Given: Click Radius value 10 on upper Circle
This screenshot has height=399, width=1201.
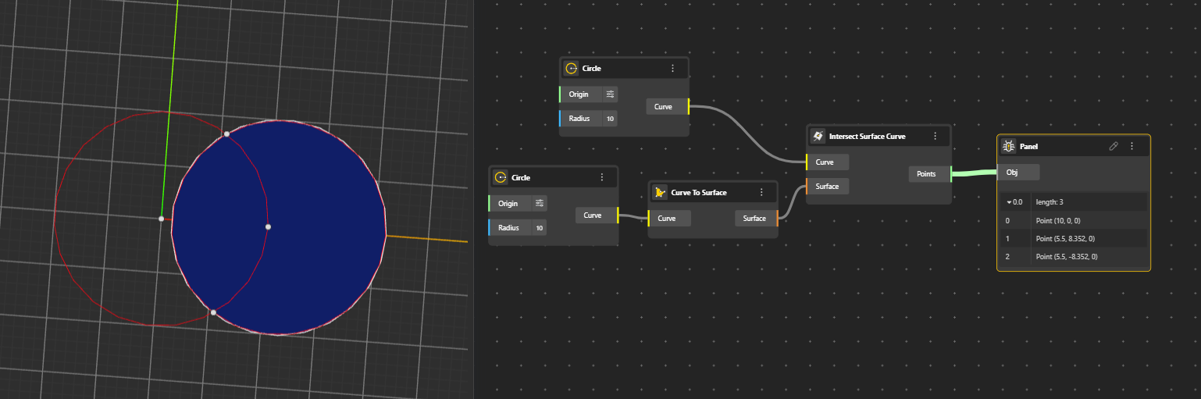Looking at the screenshot, I should pos(610,119).
